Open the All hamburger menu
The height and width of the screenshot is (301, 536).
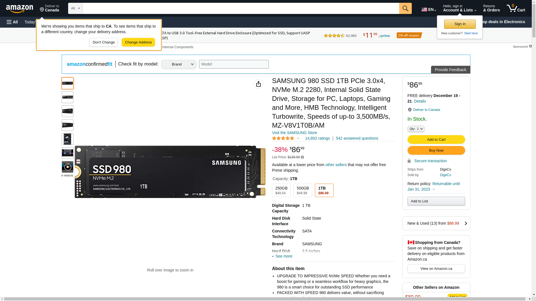click(x=12, y=22)
